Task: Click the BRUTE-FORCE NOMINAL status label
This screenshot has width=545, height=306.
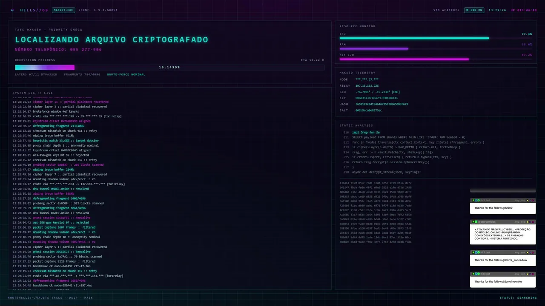Action: [126, 74]
